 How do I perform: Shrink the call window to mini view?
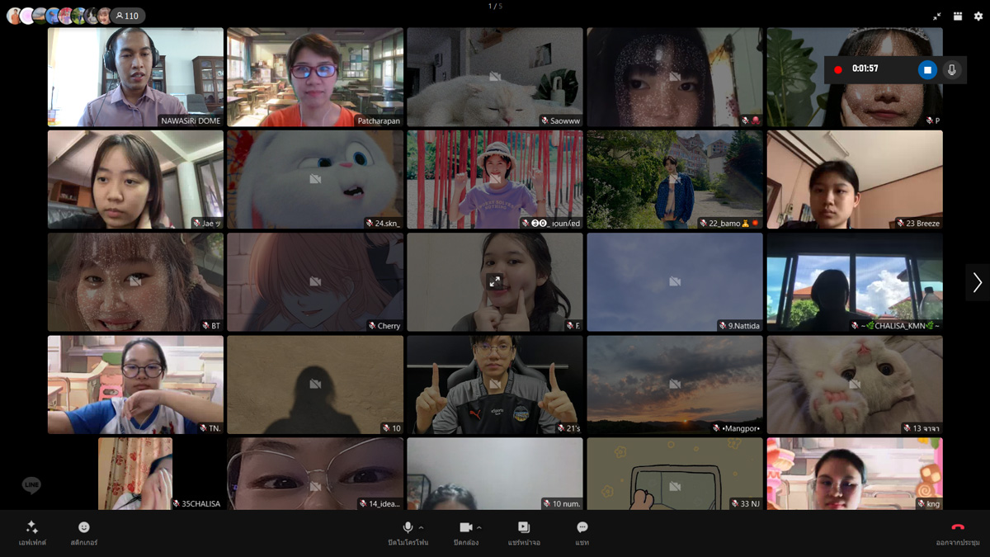[x=937, y=16]
